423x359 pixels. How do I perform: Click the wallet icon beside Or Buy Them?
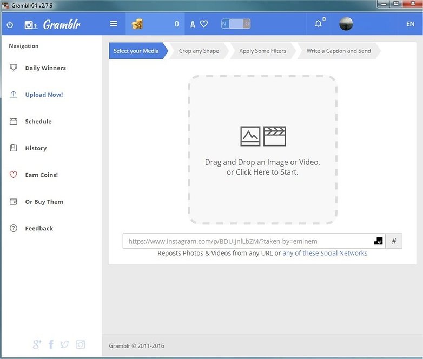click(x=14, y=202)
